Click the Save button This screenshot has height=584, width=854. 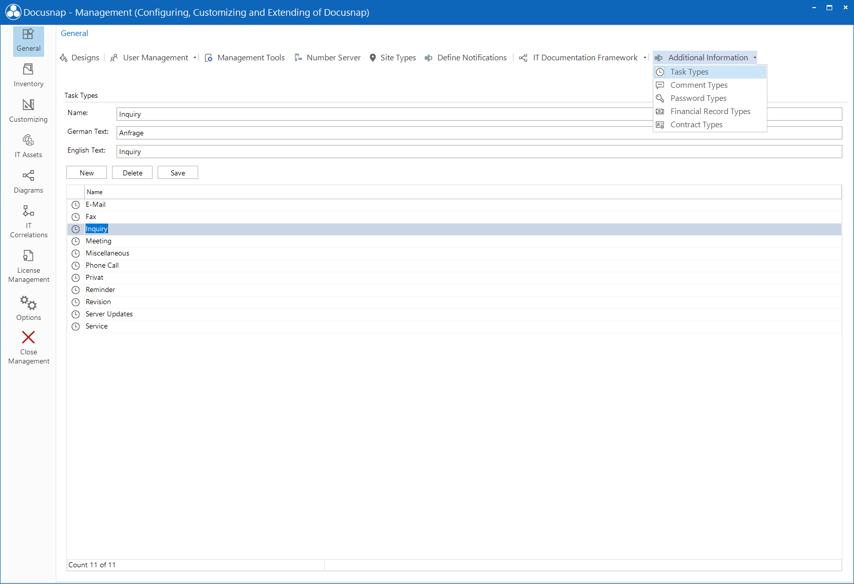(x=178, y=173)
